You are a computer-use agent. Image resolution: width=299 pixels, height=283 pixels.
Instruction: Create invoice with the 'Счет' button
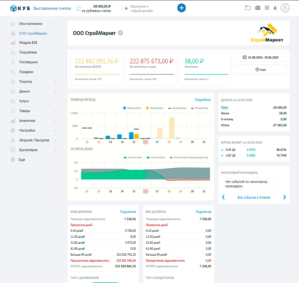[260, 69]
